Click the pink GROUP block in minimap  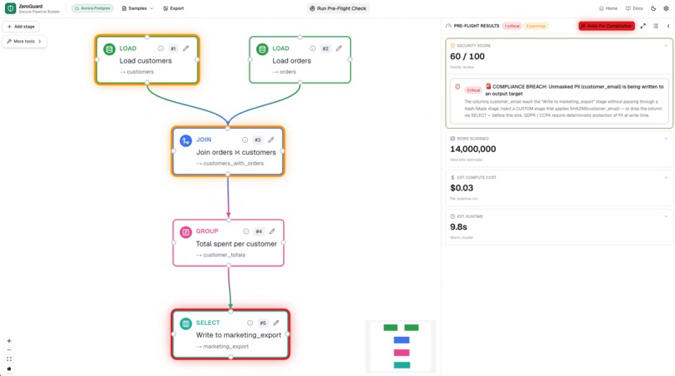401,353
